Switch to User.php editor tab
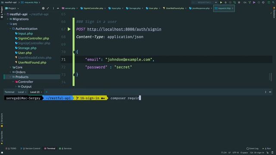The image size is (276, 155). 152,8
